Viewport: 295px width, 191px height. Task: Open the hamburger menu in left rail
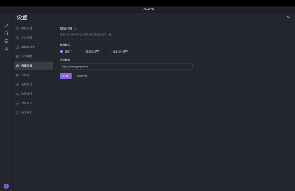point(6,17)
